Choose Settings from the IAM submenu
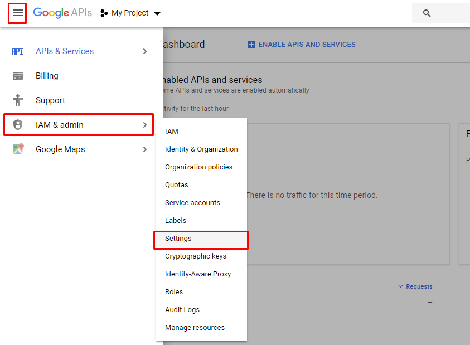This screenshot has height=345, width=470. click(x=201, y=239)
